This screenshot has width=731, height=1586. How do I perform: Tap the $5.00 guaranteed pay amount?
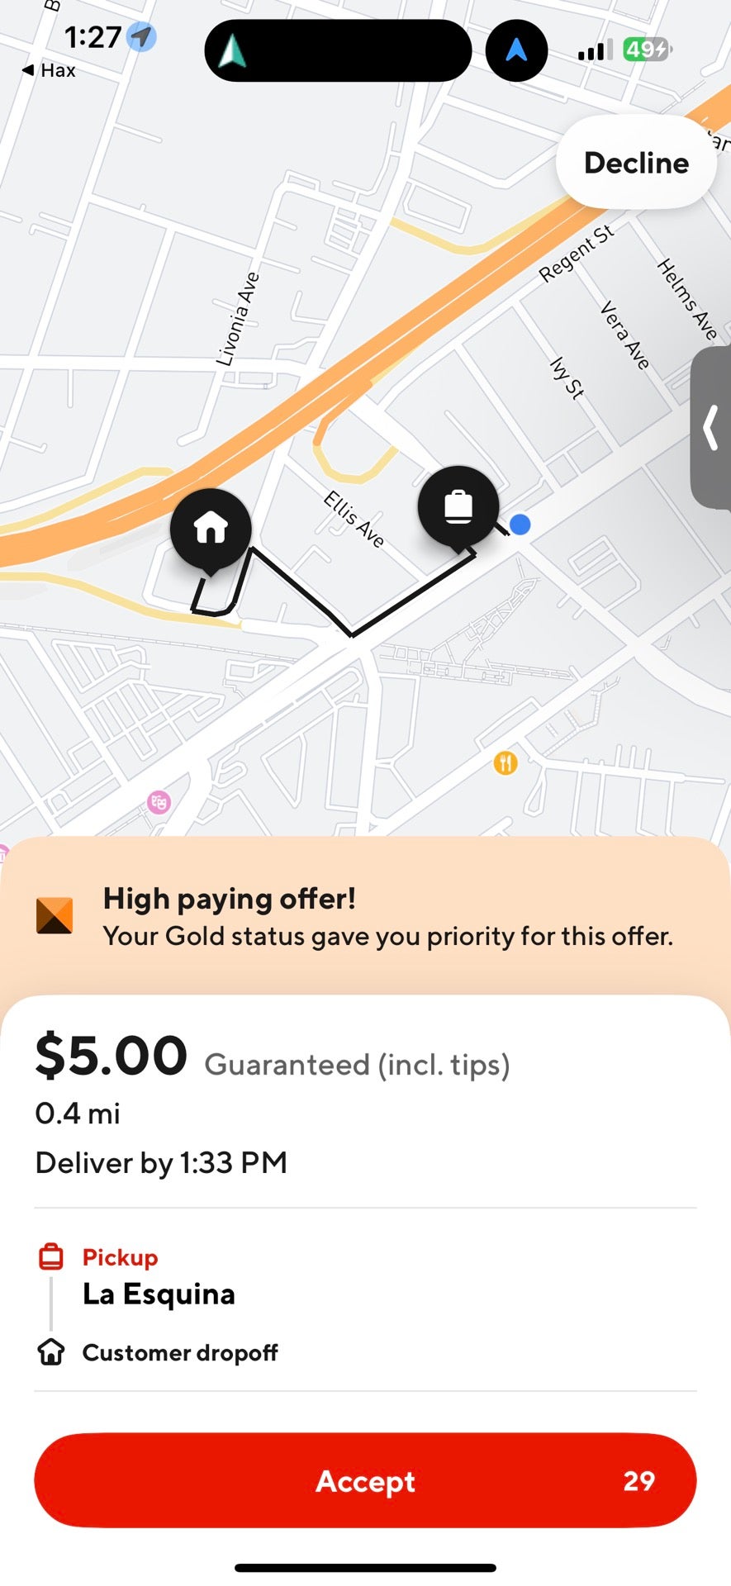click(112, 1056)
